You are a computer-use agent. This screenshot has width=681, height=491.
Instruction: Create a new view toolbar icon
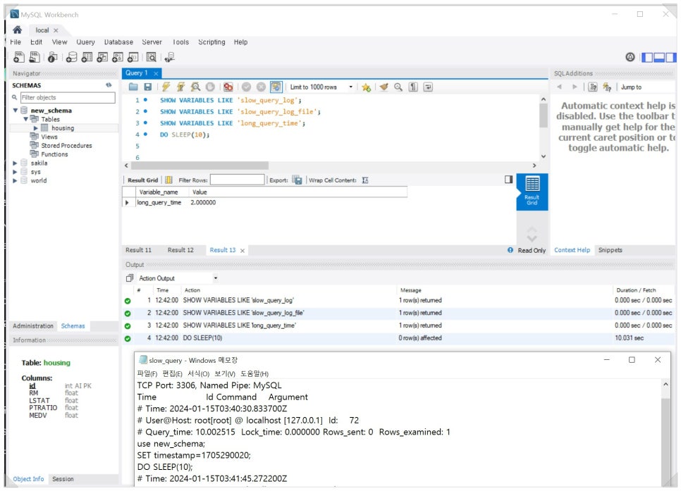pyautogui.click(x=102, y=57)
